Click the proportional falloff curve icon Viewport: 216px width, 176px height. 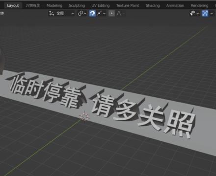pyautogui.click(x=119, y=13)
